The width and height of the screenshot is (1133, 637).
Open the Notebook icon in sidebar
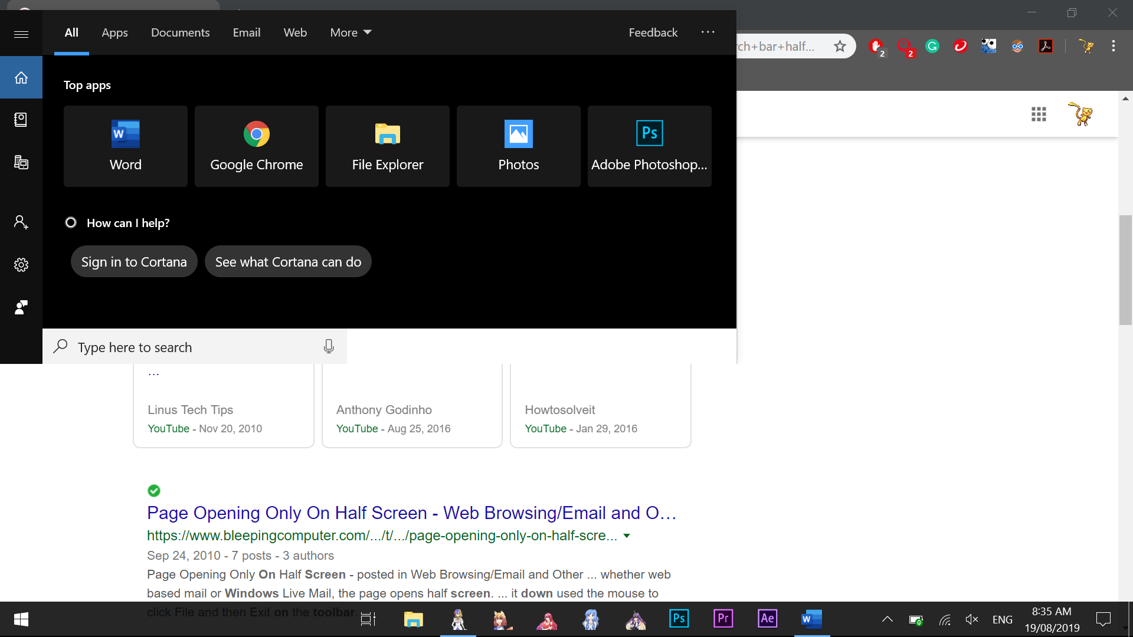(21, 120)
